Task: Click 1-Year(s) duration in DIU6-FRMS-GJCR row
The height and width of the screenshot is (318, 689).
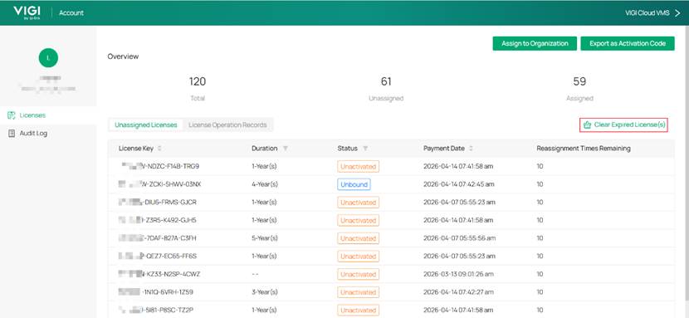Action: tap(264, 203)
